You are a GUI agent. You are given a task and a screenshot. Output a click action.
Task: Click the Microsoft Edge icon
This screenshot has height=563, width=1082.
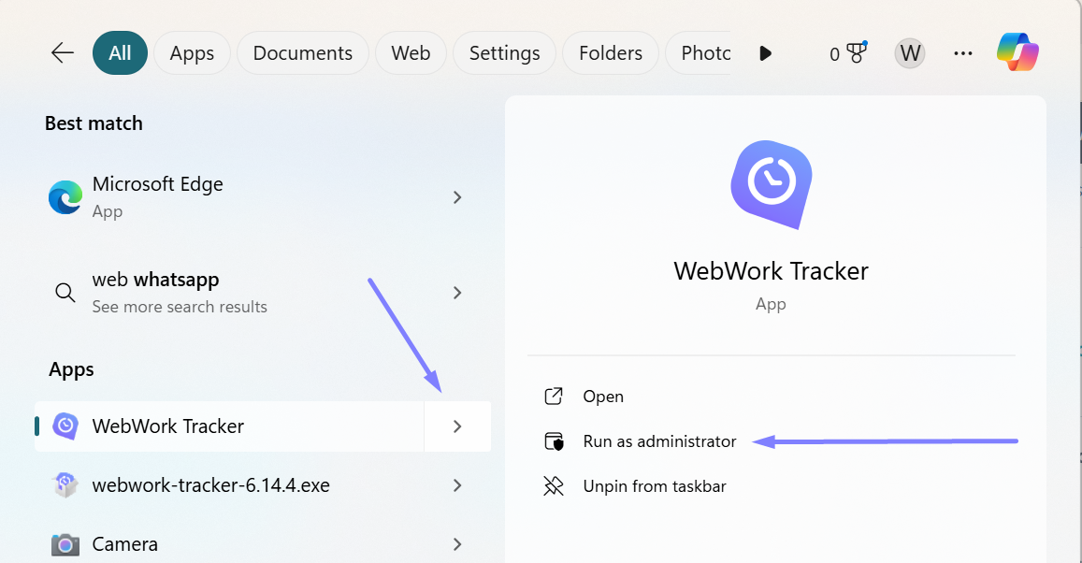(65, 197)
